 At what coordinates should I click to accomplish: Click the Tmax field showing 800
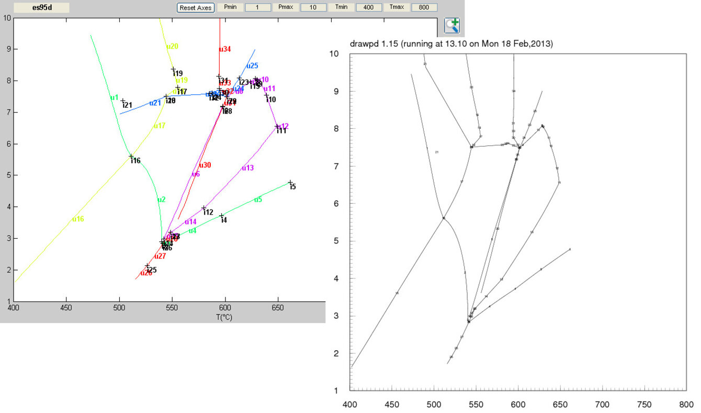tap(424, 7)
